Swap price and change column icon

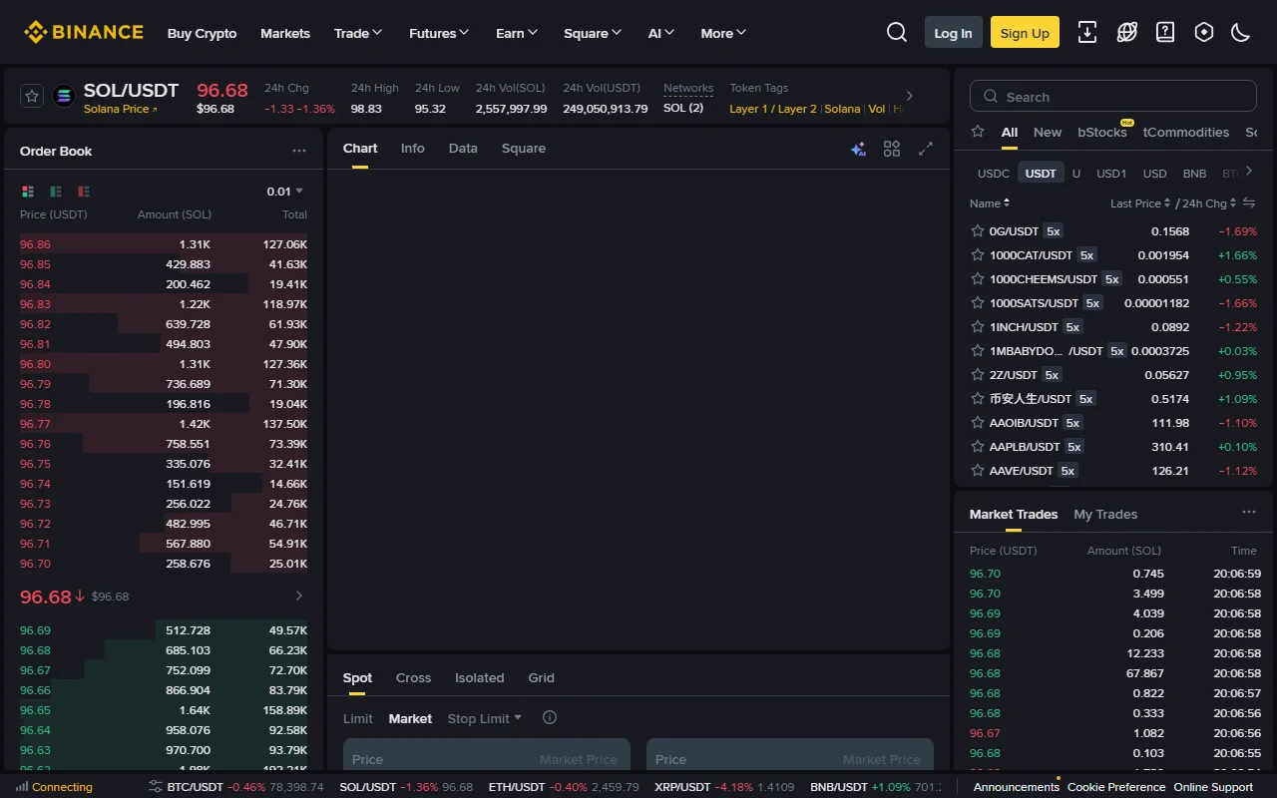(1249, 202)
